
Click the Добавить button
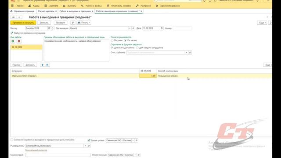tap(30, 65)
